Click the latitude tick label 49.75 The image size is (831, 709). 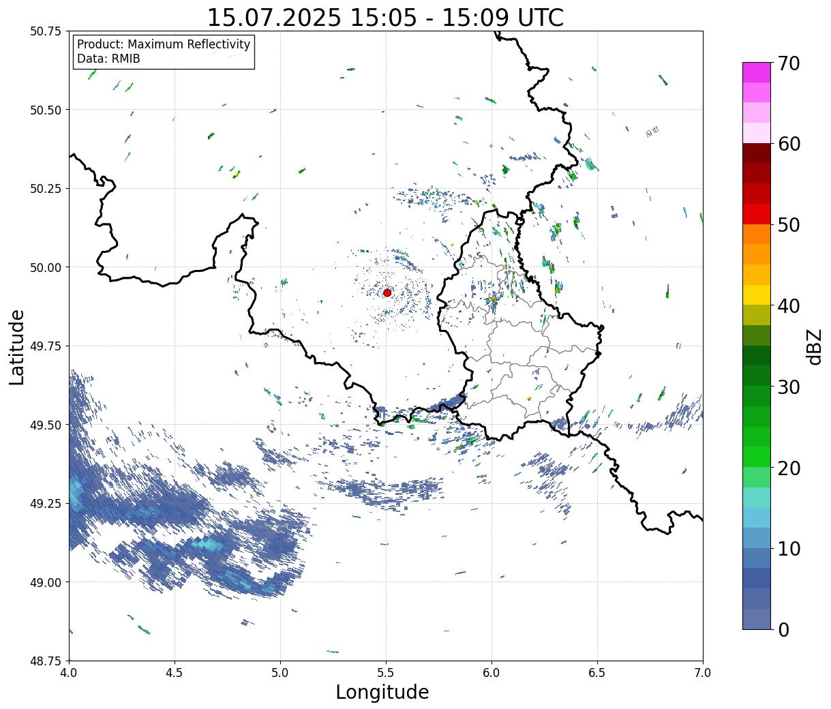(46, 346)
